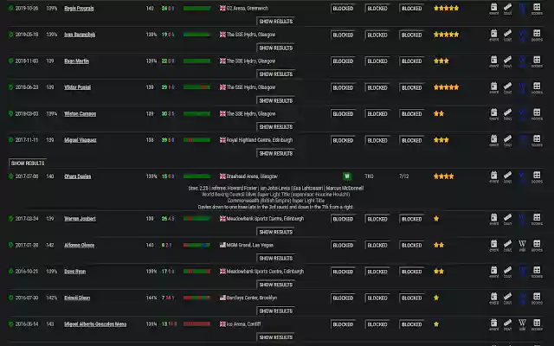The height and width of the screenshot is (346, 554).
Task: Open bout icon in Warren Joubert row
Action: pyautogui.click(x=508, y=219)
